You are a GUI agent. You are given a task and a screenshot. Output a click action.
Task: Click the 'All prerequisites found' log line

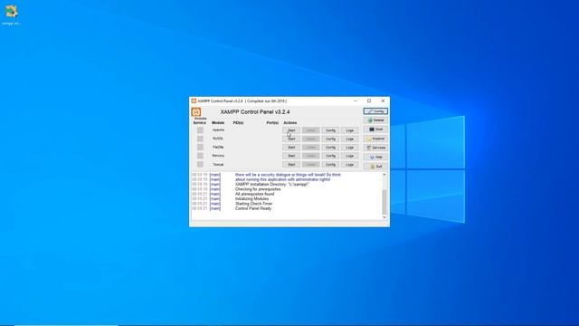(254, 194)
